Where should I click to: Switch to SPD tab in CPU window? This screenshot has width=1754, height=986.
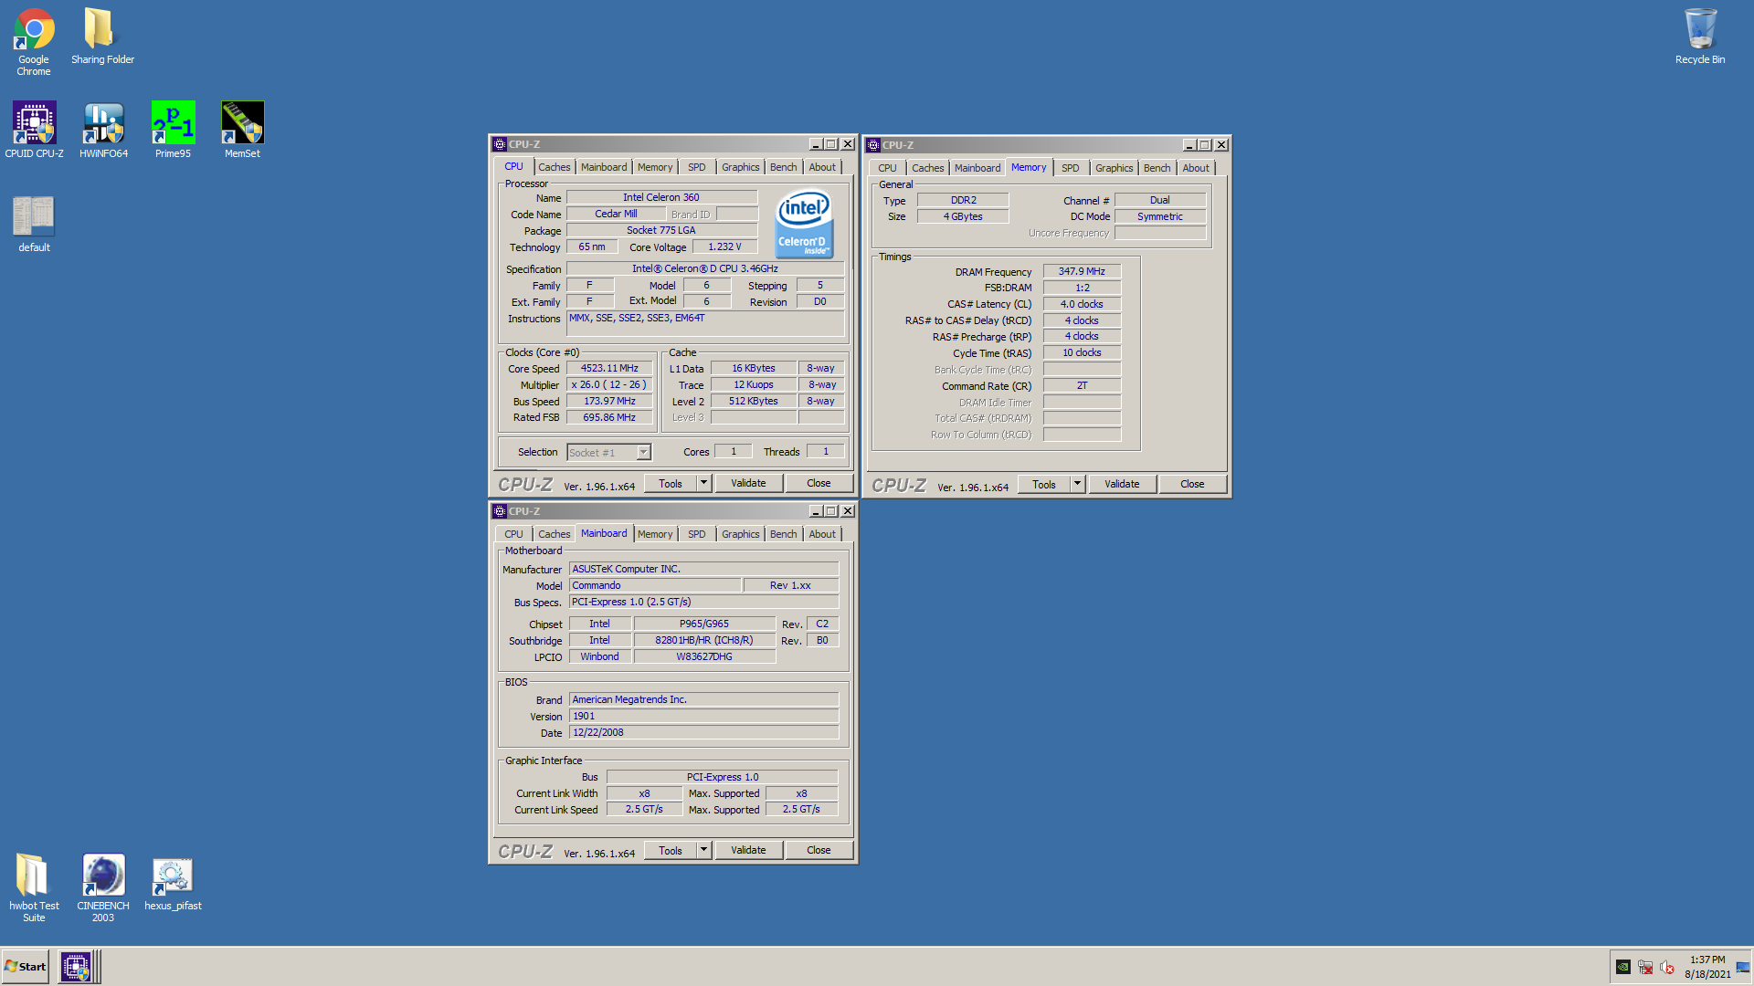coord(696,167)
